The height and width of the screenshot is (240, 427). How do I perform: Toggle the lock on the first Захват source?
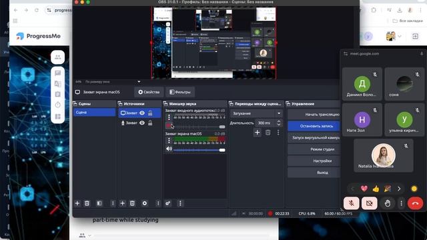pyautogui.click(x=150, y=113)
